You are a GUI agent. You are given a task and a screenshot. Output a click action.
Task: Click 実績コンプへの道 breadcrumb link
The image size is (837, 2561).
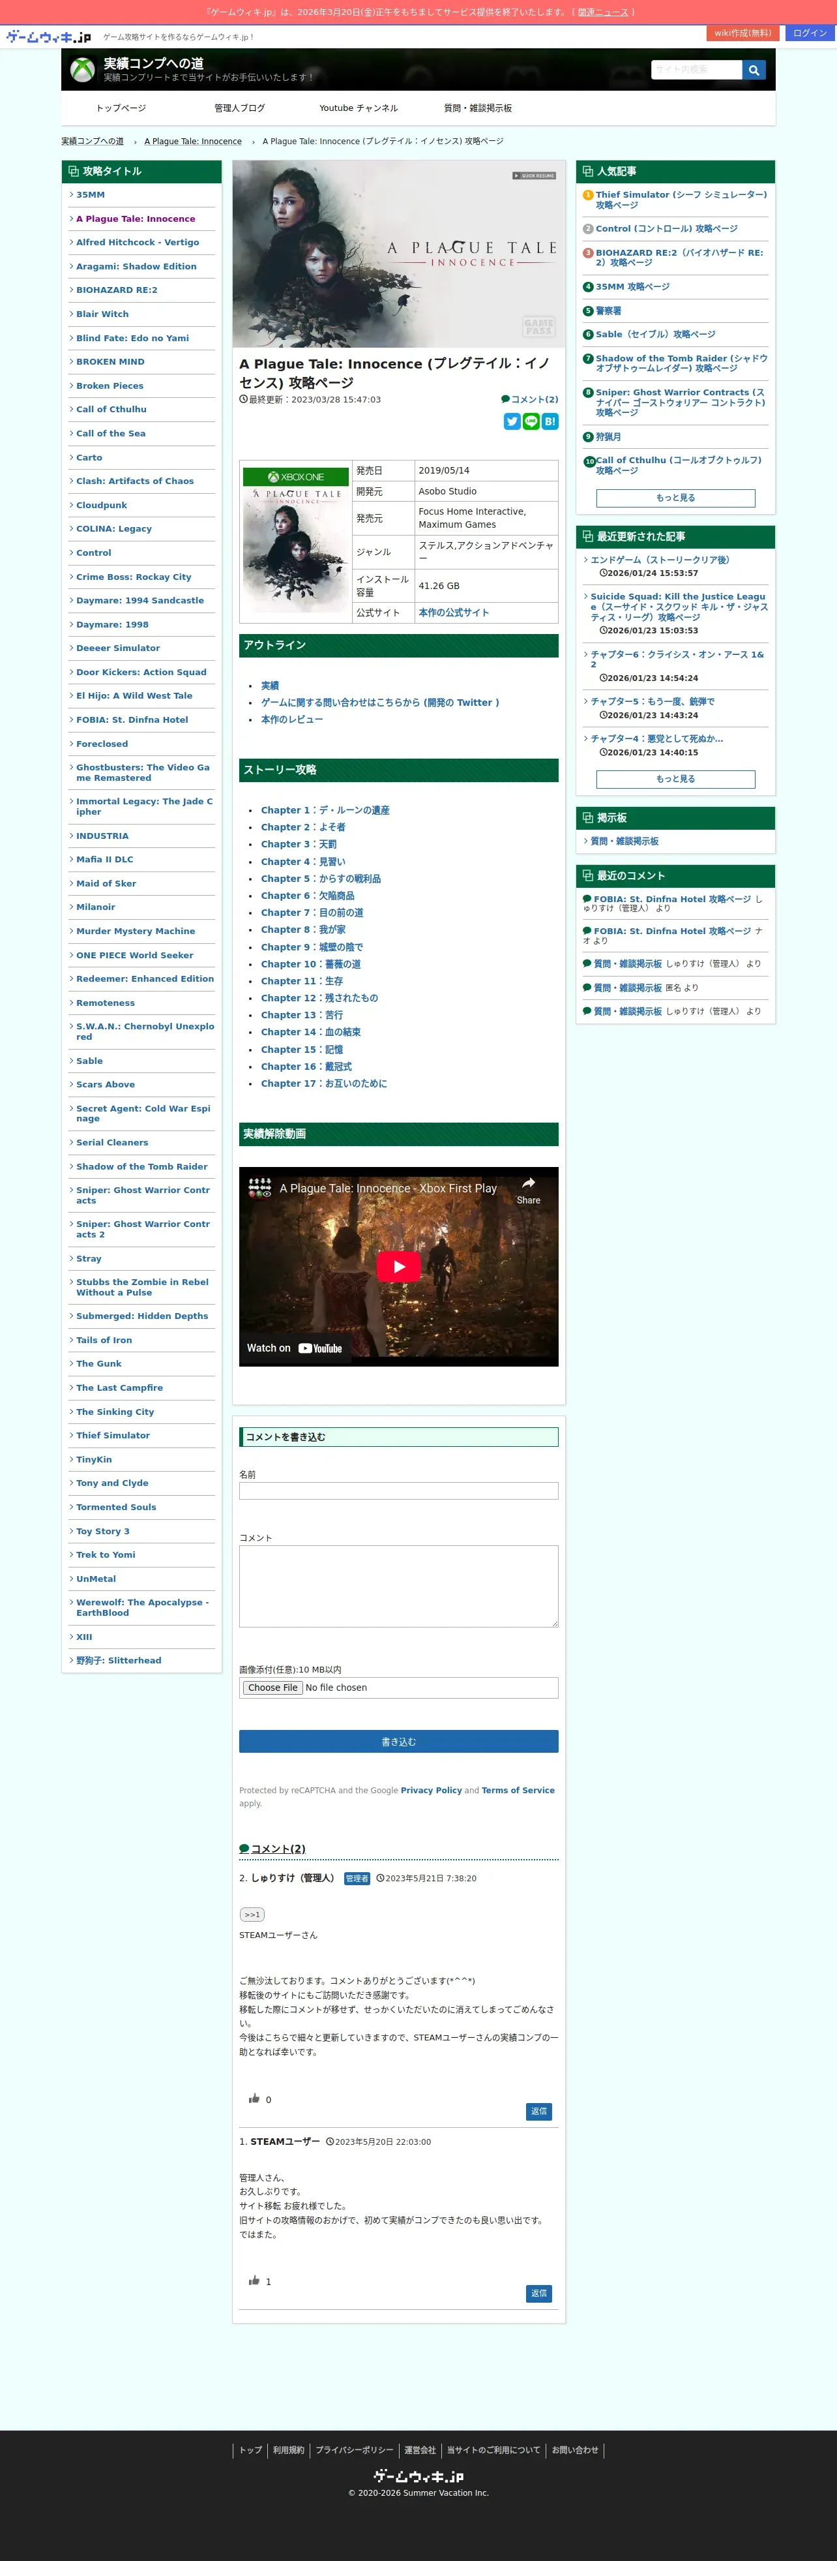click(x=93, y=141)
